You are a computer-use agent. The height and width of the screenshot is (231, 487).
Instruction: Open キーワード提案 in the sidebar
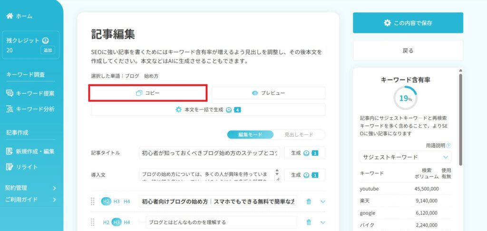click(x=30, y=93)
